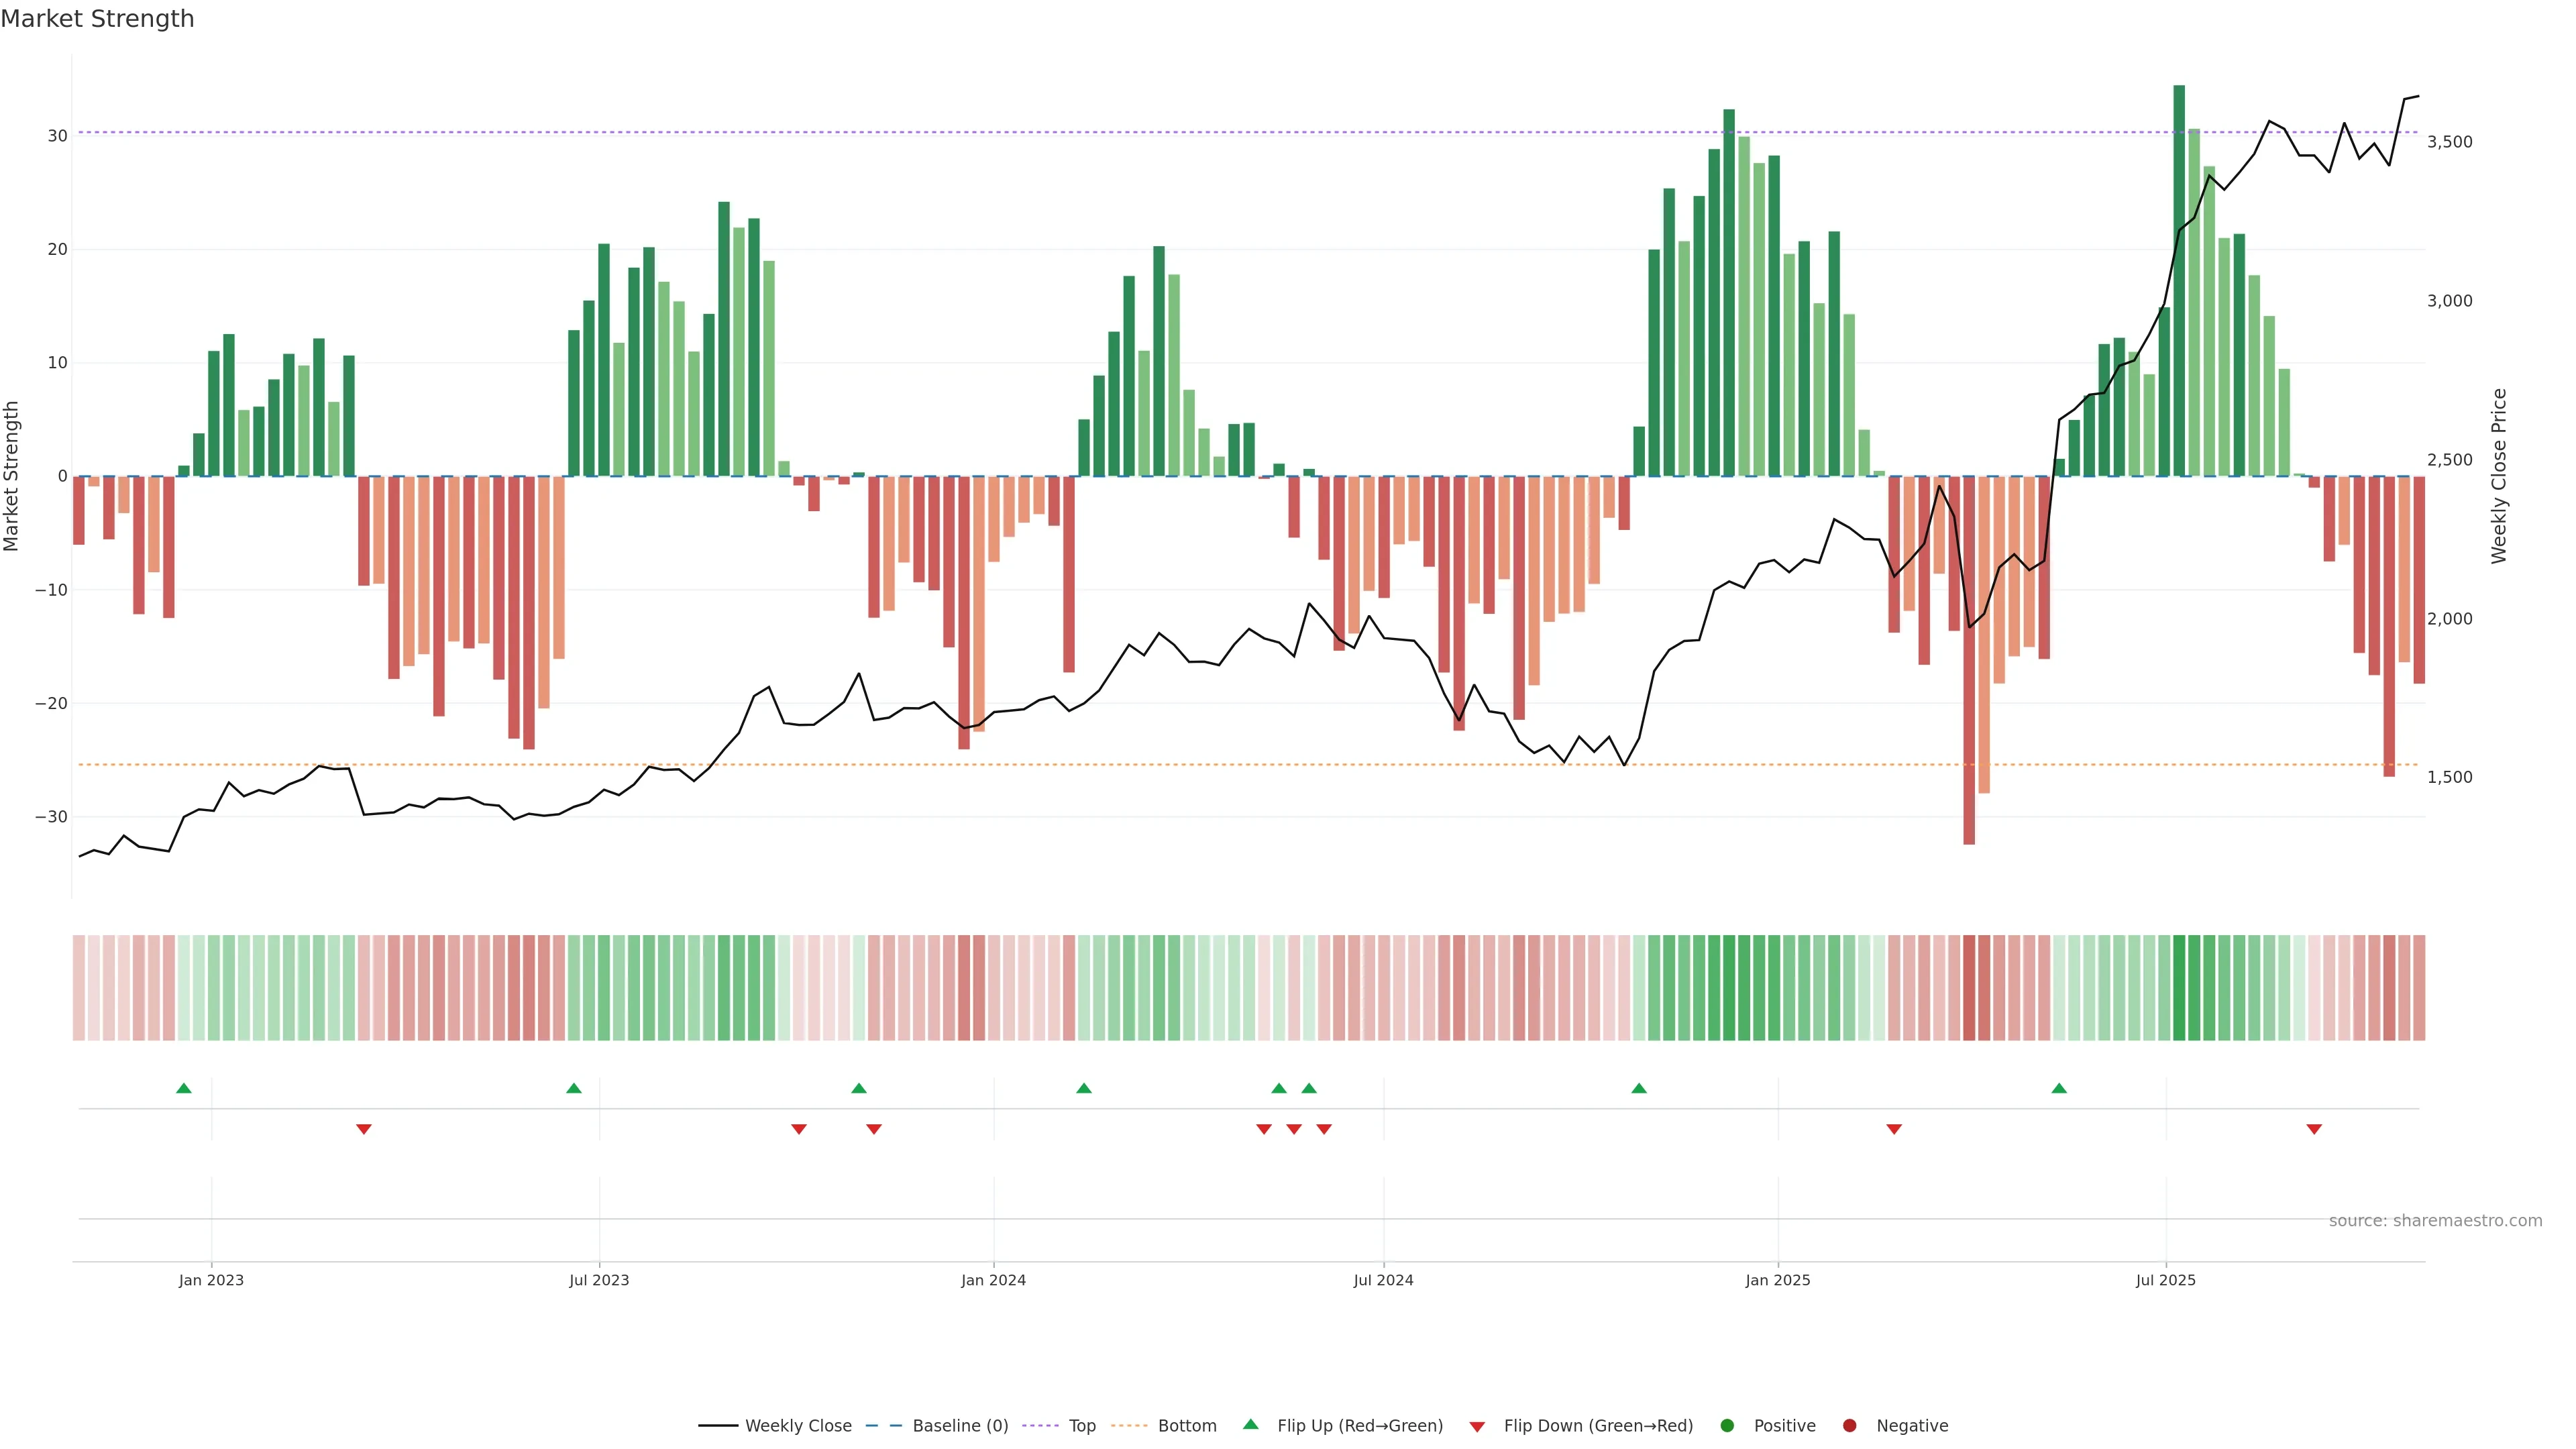The height and width of the screenshot is (1449, 2576).
Task: Select the Jan 2024 x-axis label
Action: click(993, 1280)
